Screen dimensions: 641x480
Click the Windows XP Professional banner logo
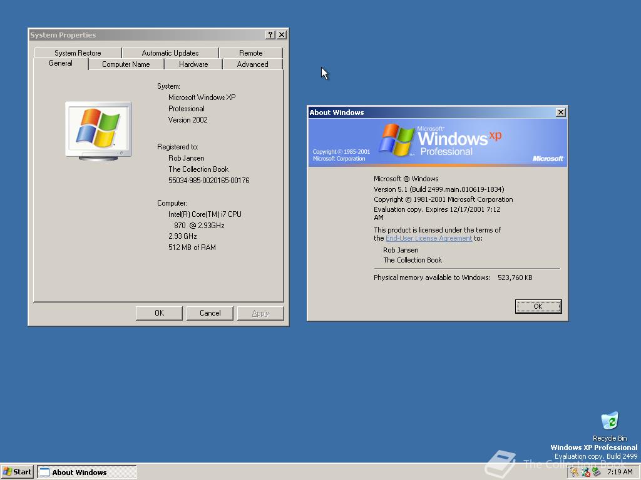[x=440, y=140]
